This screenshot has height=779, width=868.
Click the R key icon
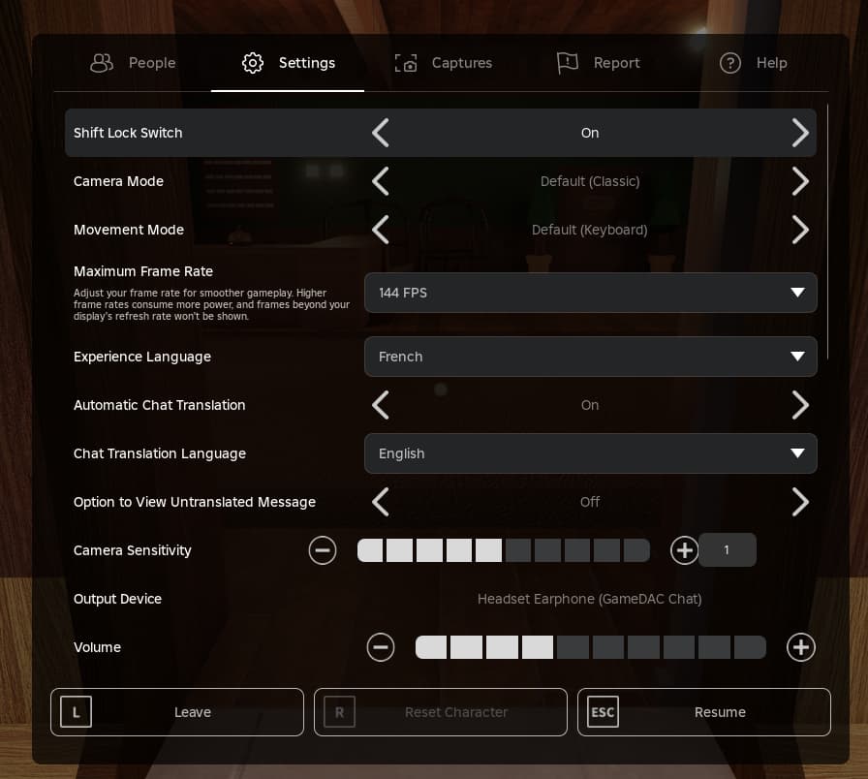[339, 712]
